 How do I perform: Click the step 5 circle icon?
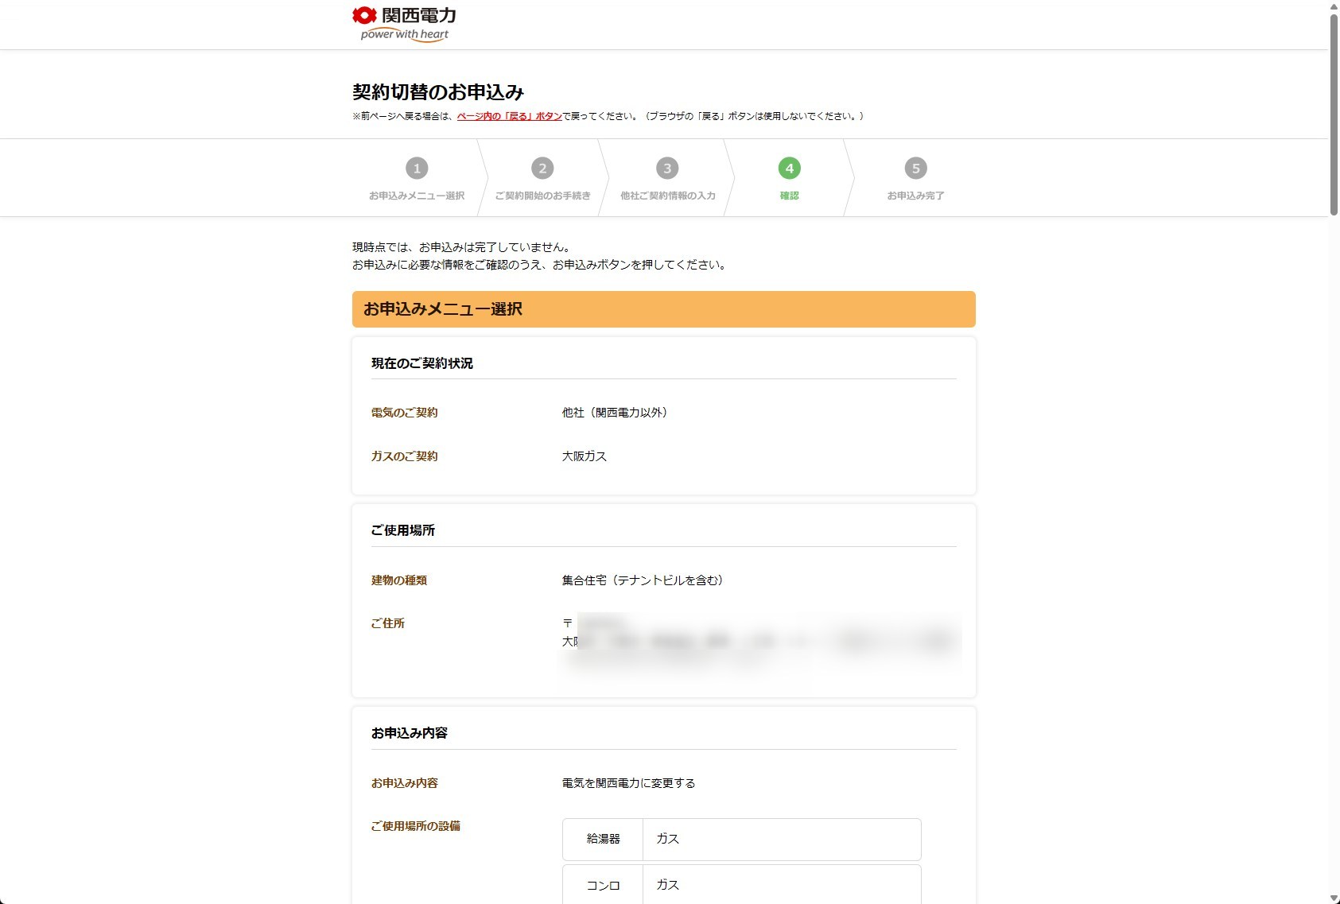(915, 169)
